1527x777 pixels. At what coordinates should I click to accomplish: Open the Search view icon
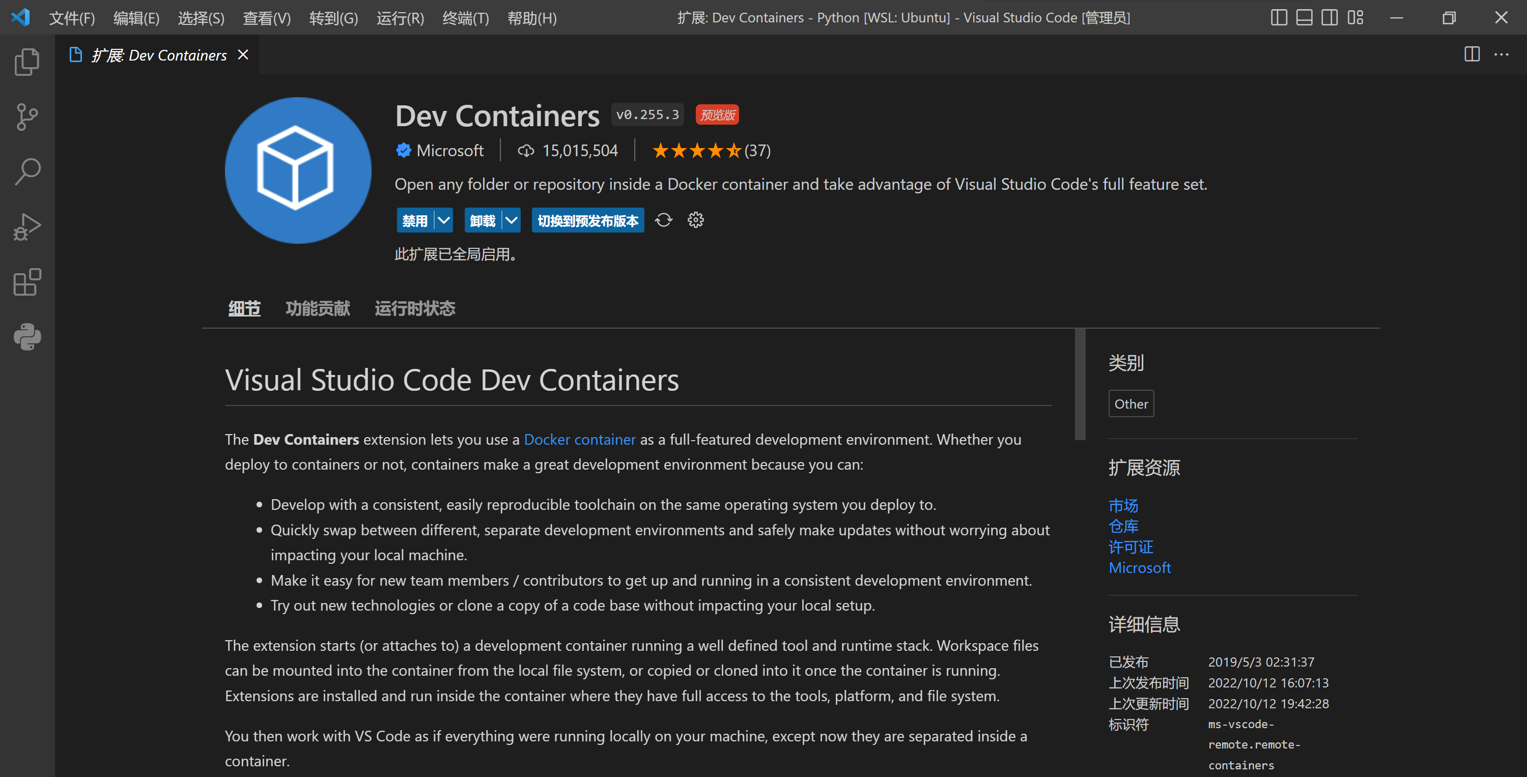pyautogui.click(x=26, y=172)
